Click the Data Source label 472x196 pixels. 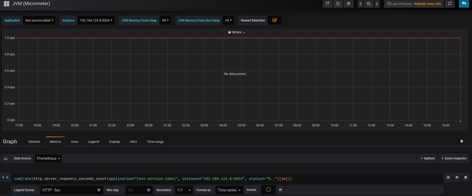pos(22,158)
